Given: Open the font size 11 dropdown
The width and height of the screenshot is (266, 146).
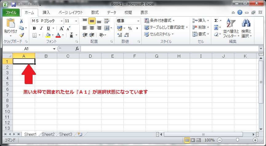Looking at the screenshot, I should pyautogui.click(x=76, y=21).
